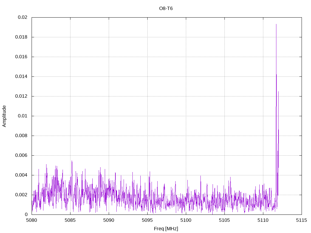Image resolution: width=311 pixels, height=233 pixels.
Task: Click the 0.02 y-axis tick label
Action: [x=22, y=17]
